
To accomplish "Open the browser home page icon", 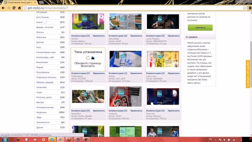I will (x=19, y=8).
